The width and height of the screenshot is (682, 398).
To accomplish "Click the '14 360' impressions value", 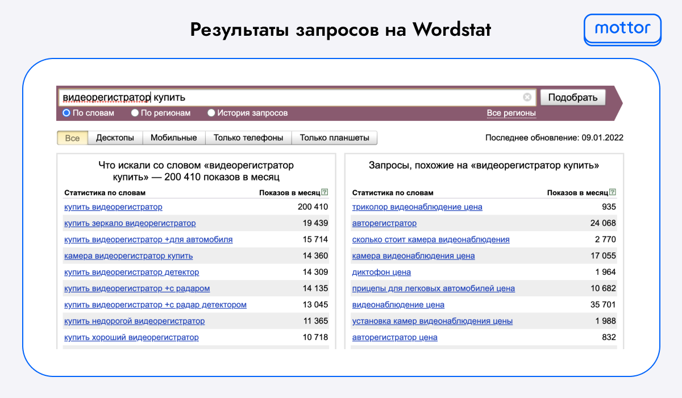I will 315,256.
